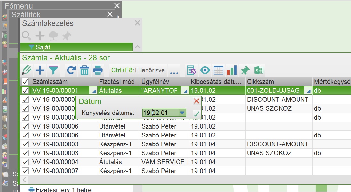Close the Főmenü tab

pos(117,6)
